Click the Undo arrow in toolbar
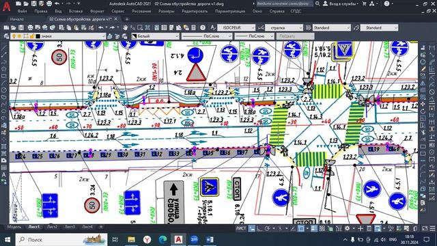This screenshot has width=437, height=246. (101, 27)
